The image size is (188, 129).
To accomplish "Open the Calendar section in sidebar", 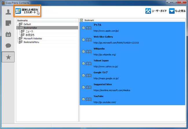I will (8, 34).
